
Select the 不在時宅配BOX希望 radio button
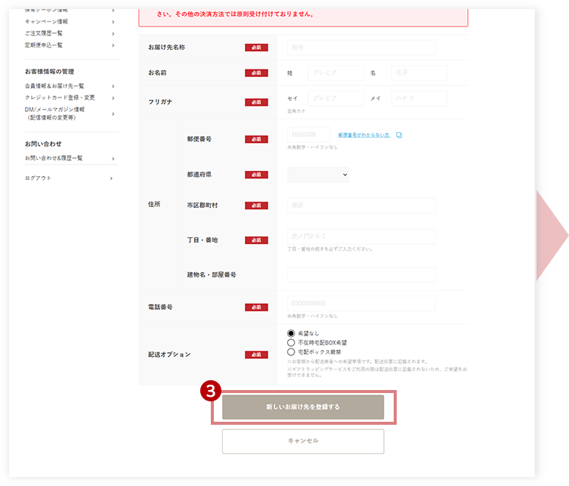tap(291, 342)
